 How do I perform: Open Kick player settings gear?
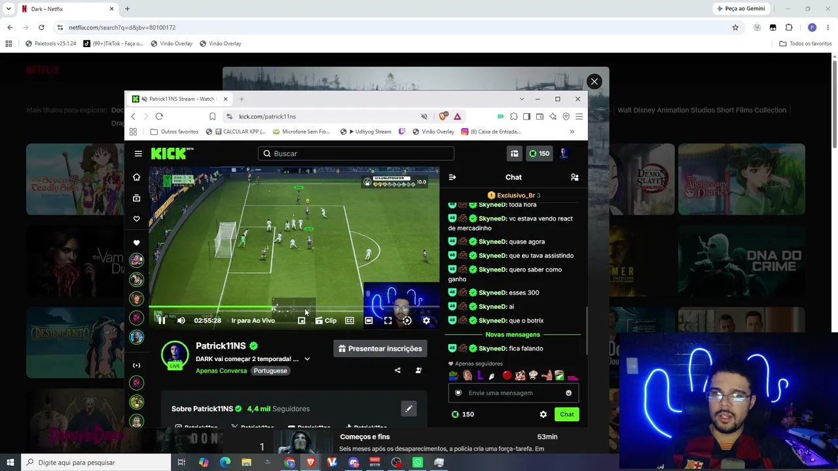[x=426, y=321]
